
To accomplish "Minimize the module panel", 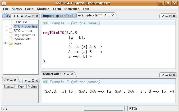I will (29, 16).
